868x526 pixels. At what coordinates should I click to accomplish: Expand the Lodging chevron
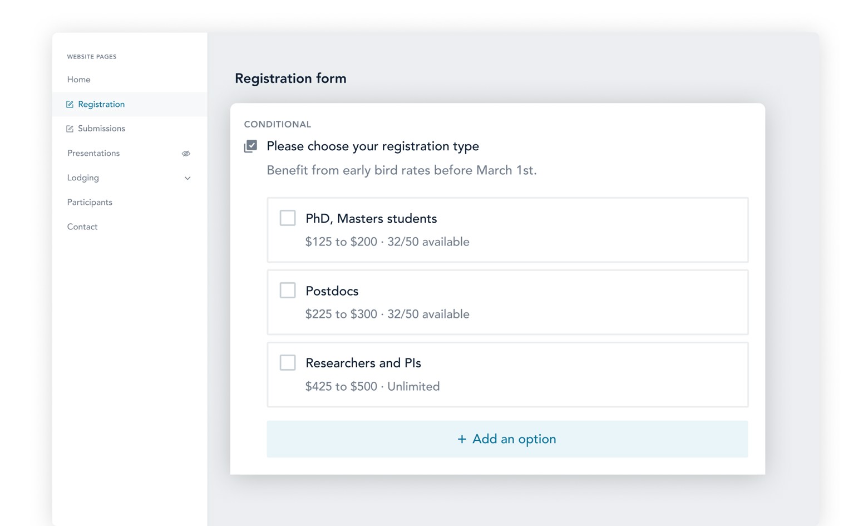pyautogui.click(x=188, y=178)
